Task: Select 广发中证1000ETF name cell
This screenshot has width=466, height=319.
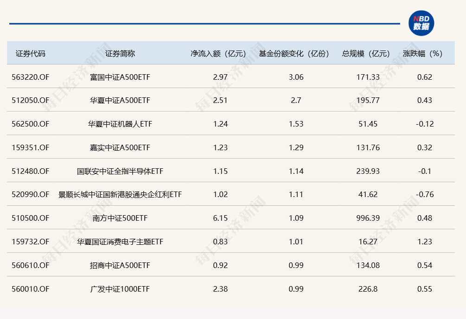Action: coord(120,289)
